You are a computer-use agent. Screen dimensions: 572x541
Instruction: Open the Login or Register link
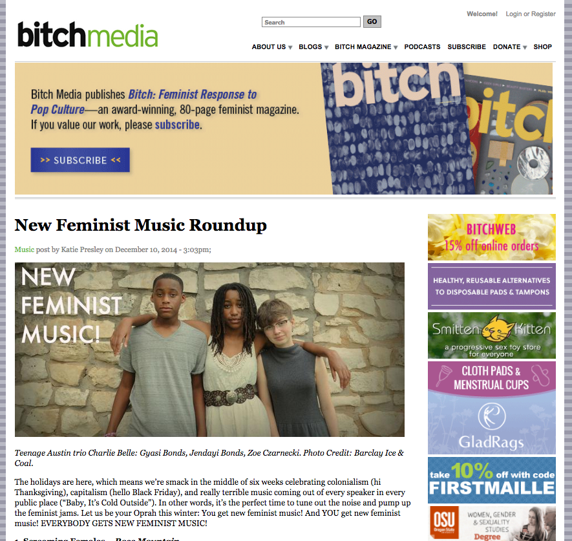531,14
